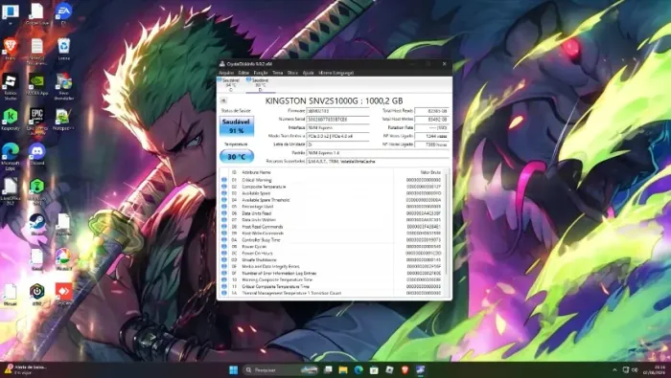Click the Interface NVM Express field
Image resolution: width=671 pixels, height=378 pixels.
click(x=337, y=127)
